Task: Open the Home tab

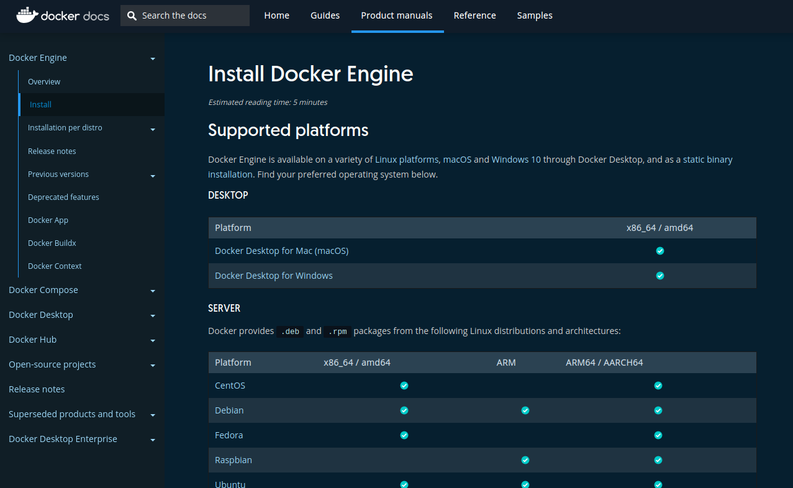Action: [276, 16]
